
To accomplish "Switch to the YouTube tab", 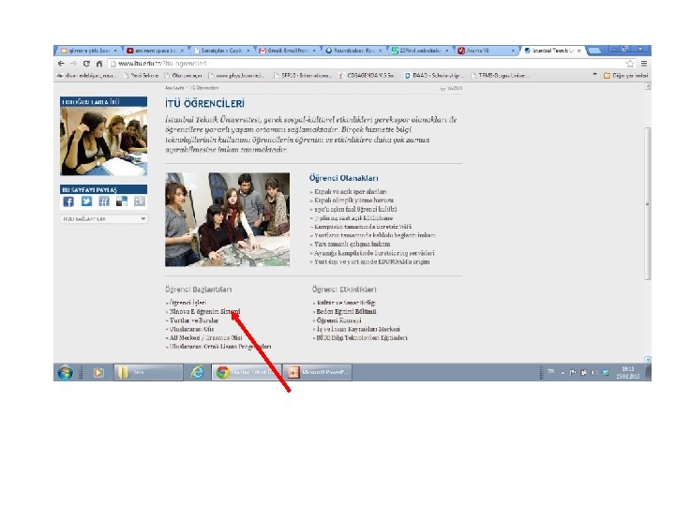I will tap(154, 51).
